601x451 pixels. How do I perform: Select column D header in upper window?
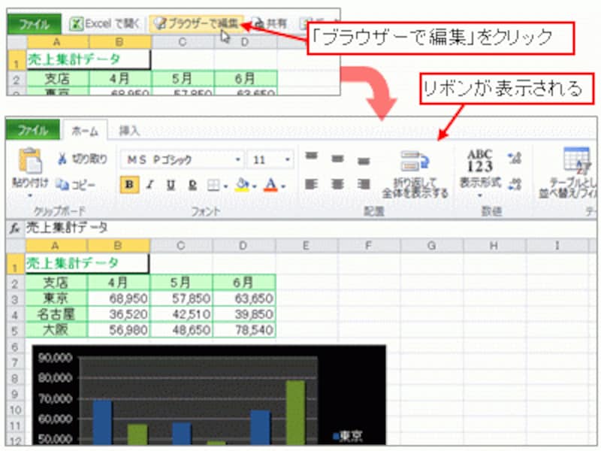[x=246, y=42]
